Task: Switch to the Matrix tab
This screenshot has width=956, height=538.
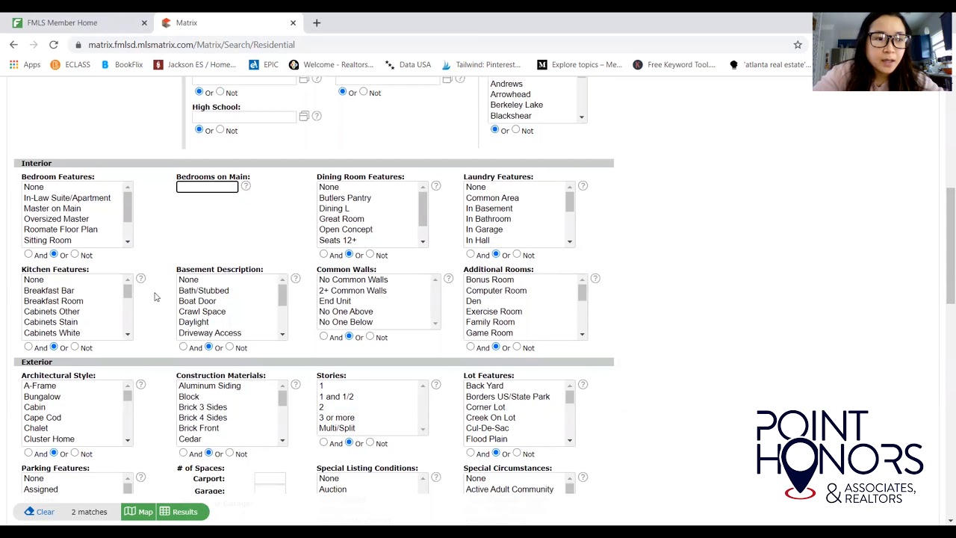Action: (x=228, y=23)
